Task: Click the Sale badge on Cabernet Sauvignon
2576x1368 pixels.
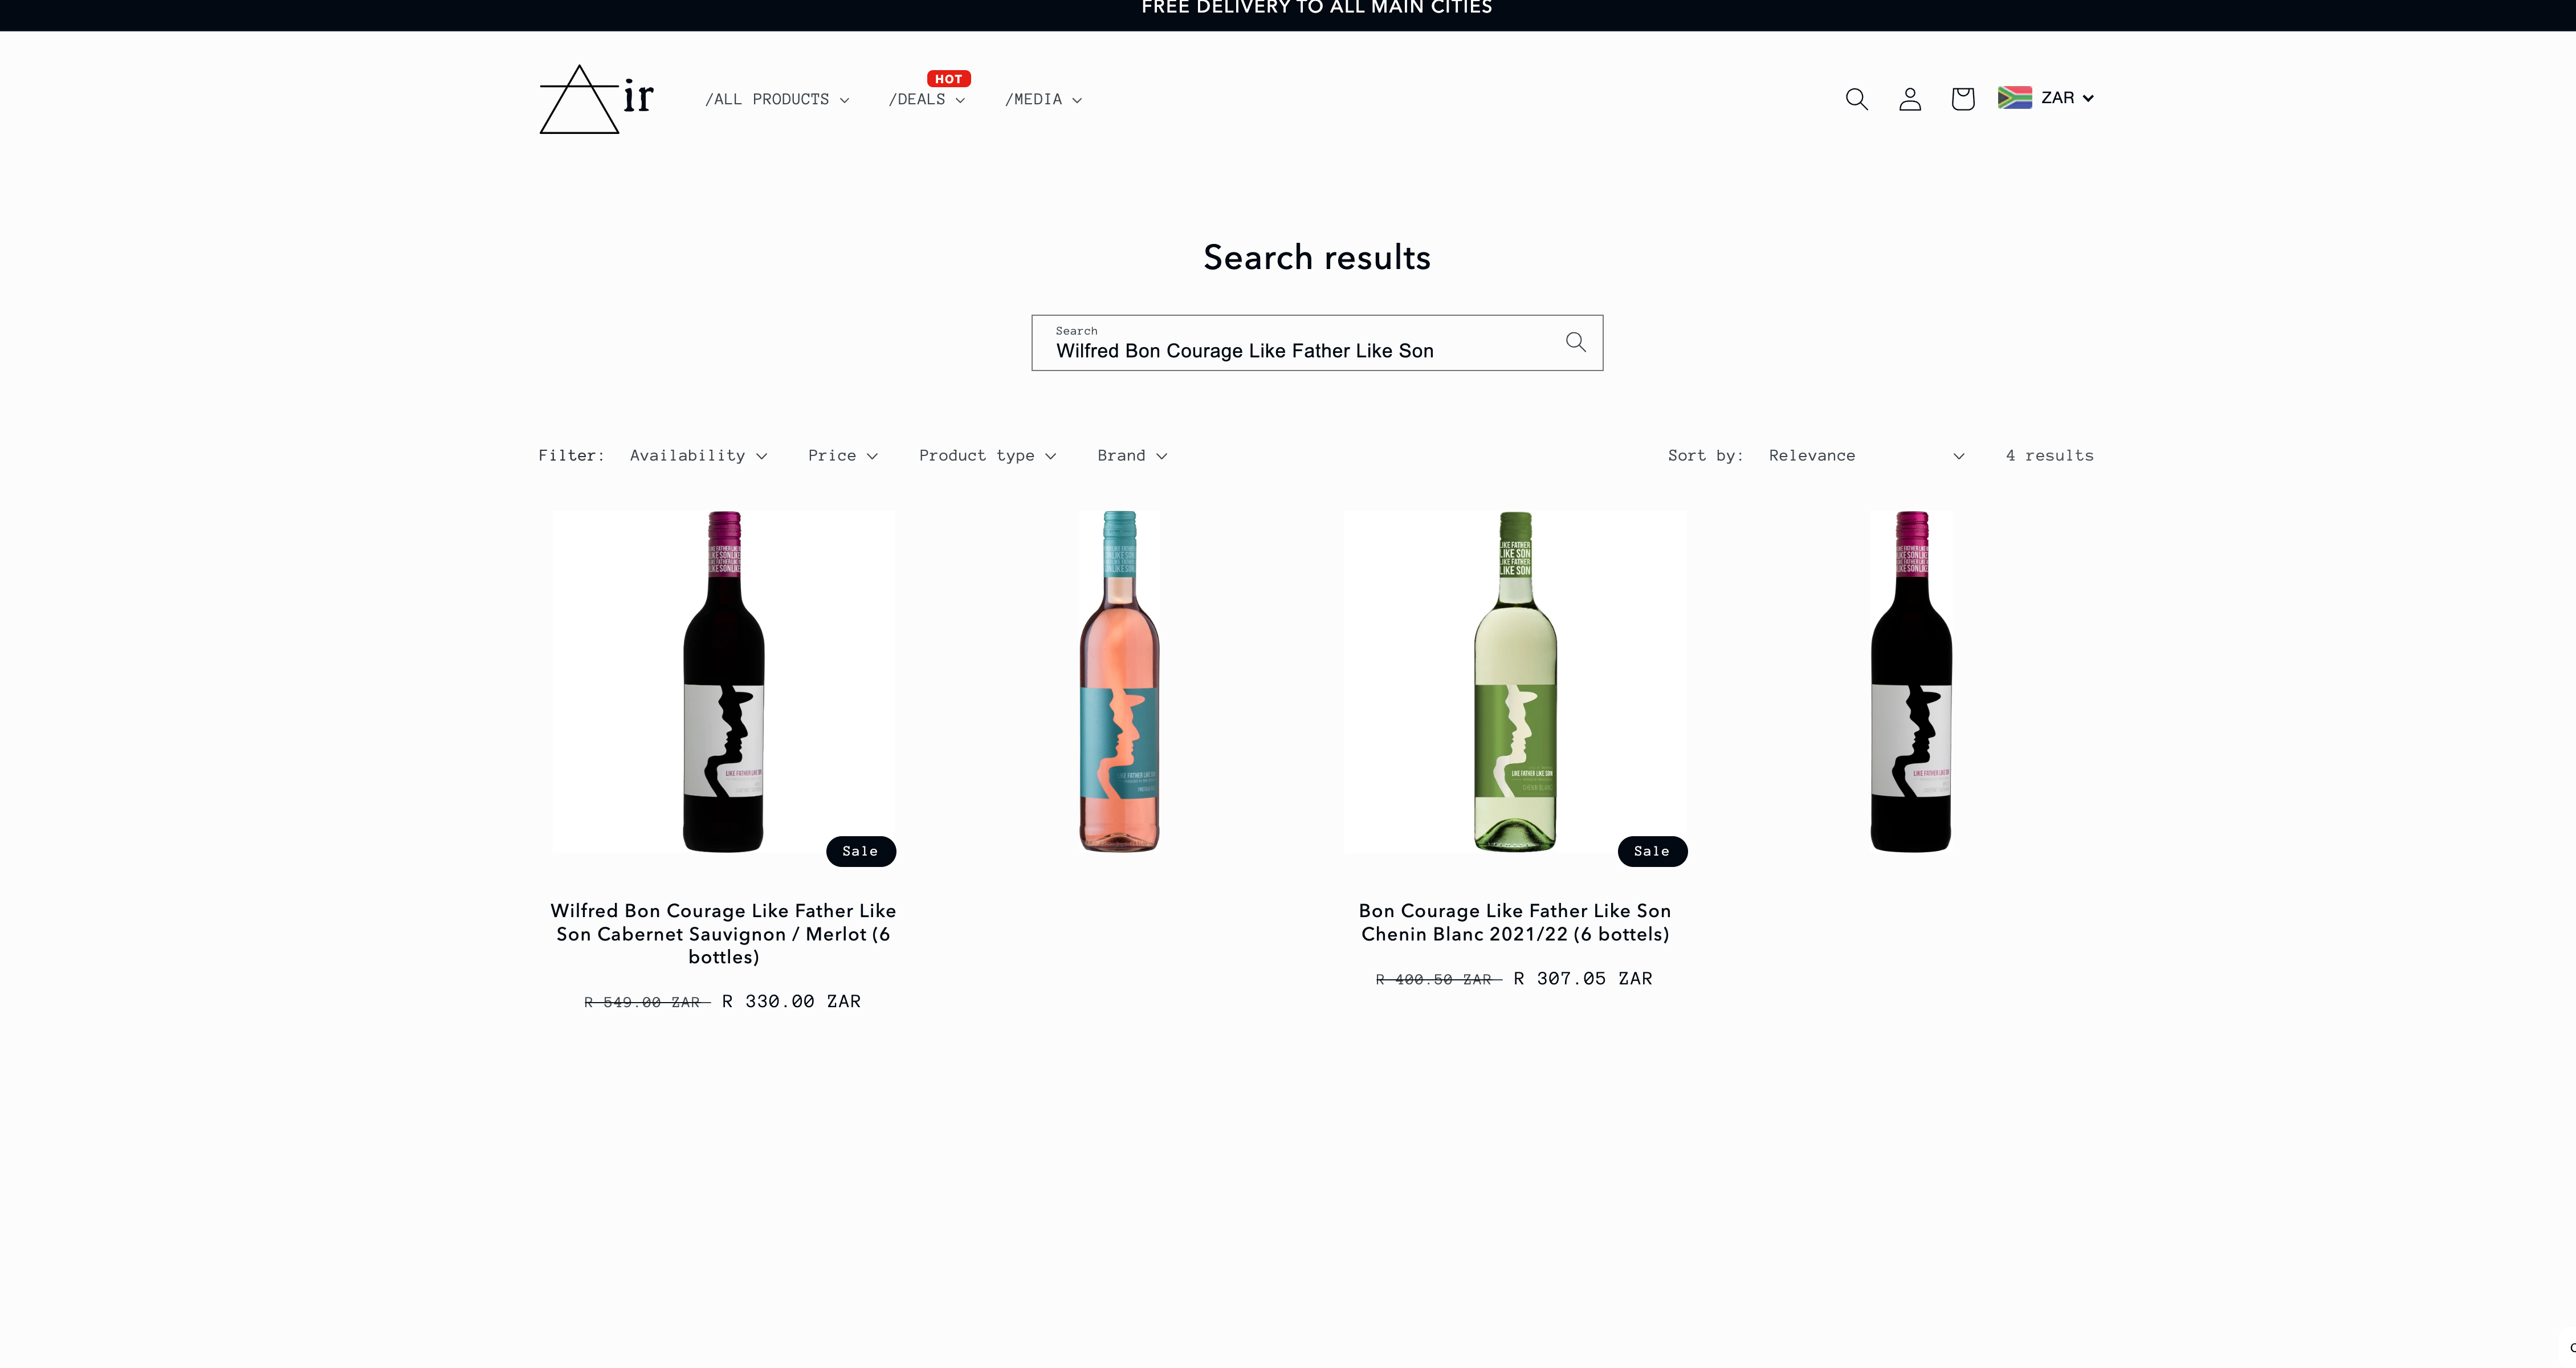Action: click(x=860, y=851)
